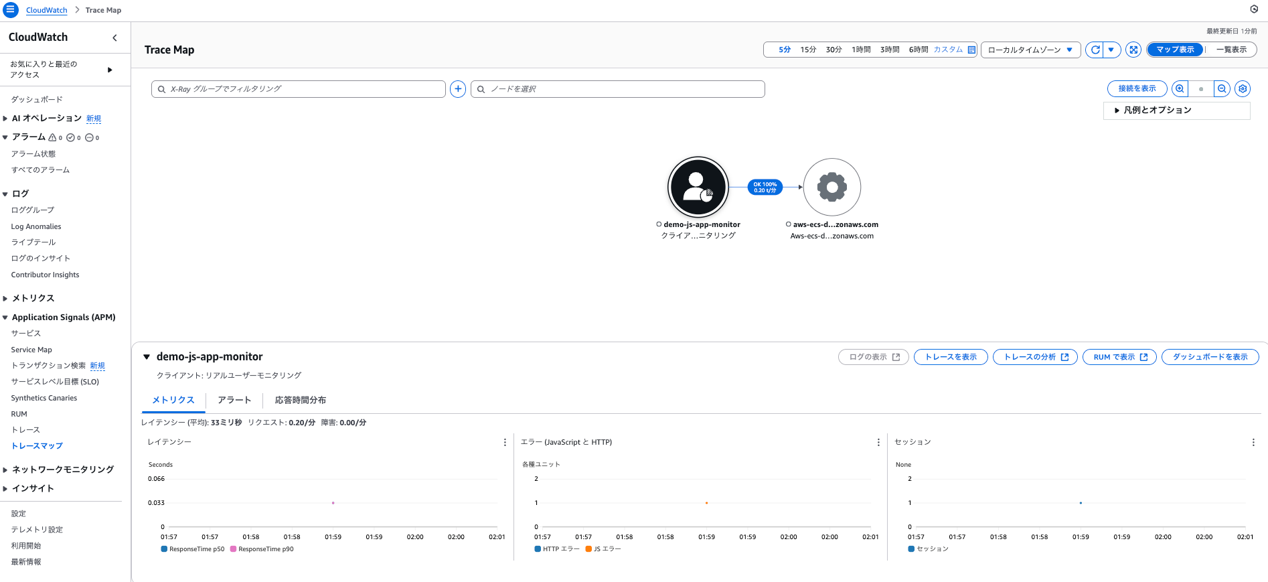Screen dimensions: 1268x582
Task: Open trace map settings gear icon
Action: pyautogui.click(x=1243, y=88)
